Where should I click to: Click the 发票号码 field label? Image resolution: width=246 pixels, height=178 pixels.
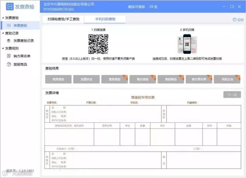point(52,103)
